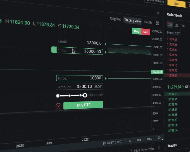
Task: Open chart settings gear icon
Action: pos(159,138)
